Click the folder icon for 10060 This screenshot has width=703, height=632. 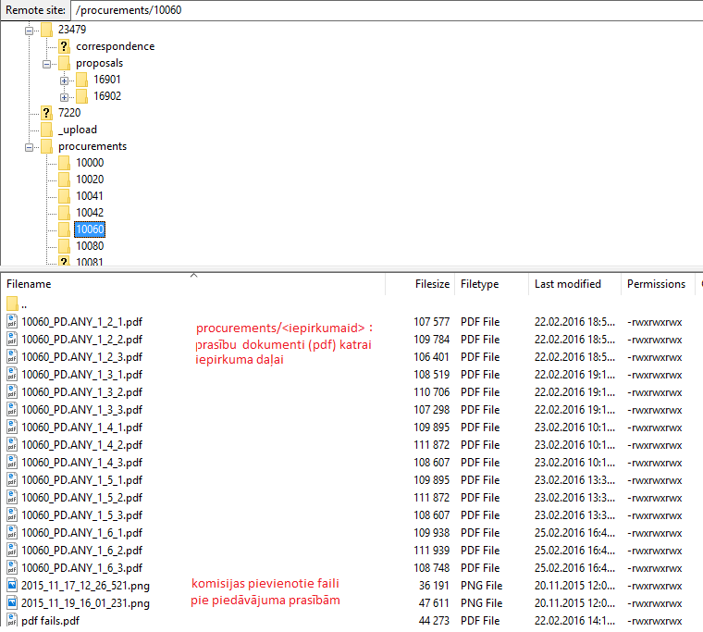tap(64, 229)
